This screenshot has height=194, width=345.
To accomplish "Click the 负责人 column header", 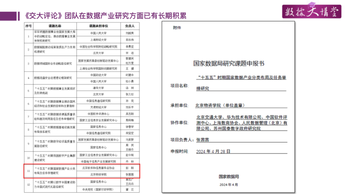I will click(x=130, y=26).
